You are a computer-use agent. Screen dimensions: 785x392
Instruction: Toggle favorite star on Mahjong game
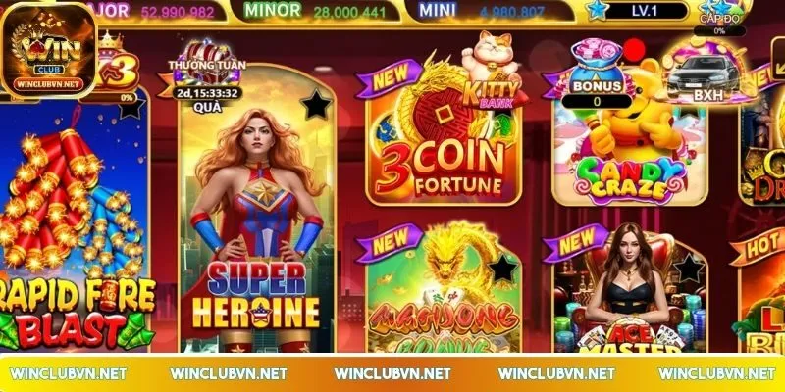click(502, 269)
